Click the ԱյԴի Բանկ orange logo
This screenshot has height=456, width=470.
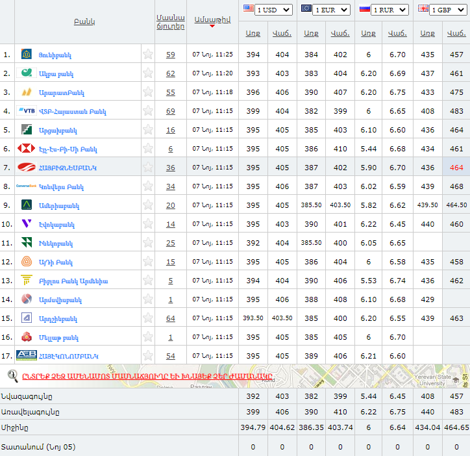(27, 261)
